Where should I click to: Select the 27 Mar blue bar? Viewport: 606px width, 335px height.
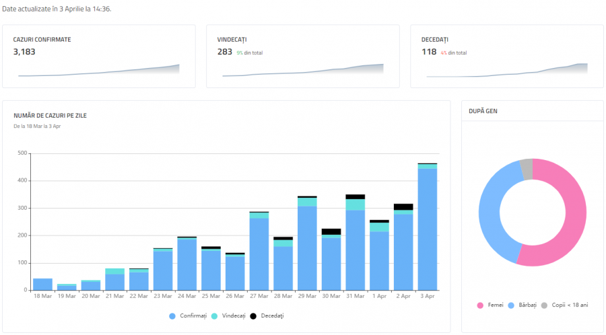pos(259,254)
